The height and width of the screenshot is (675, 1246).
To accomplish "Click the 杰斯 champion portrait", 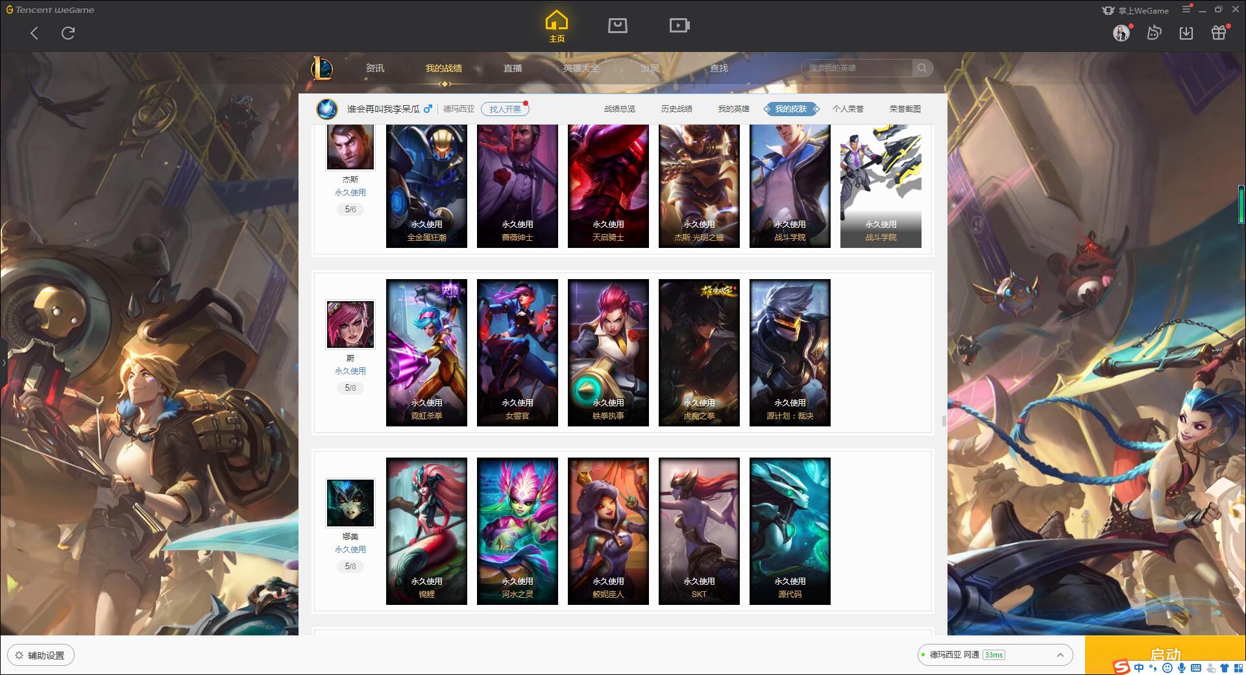I will (350, 147).
